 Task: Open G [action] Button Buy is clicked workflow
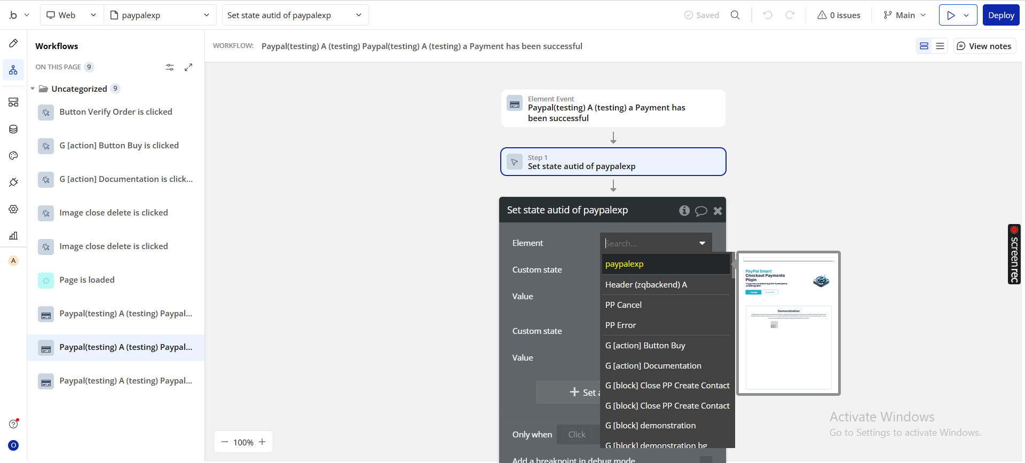click(x=116, y=146)
